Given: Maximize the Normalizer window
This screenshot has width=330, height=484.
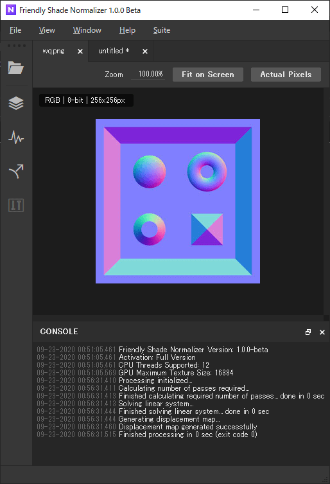Looking at the screenshot, I should click(x=285, y=10).
